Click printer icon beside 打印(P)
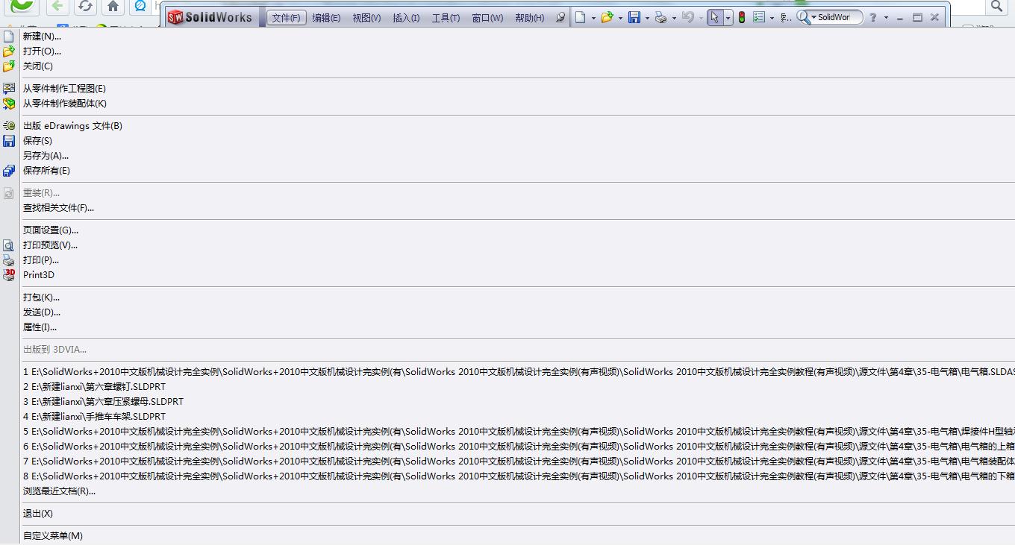Viewport: 1015px width, 545px height. pyautogui.click(x=9, y=260)
